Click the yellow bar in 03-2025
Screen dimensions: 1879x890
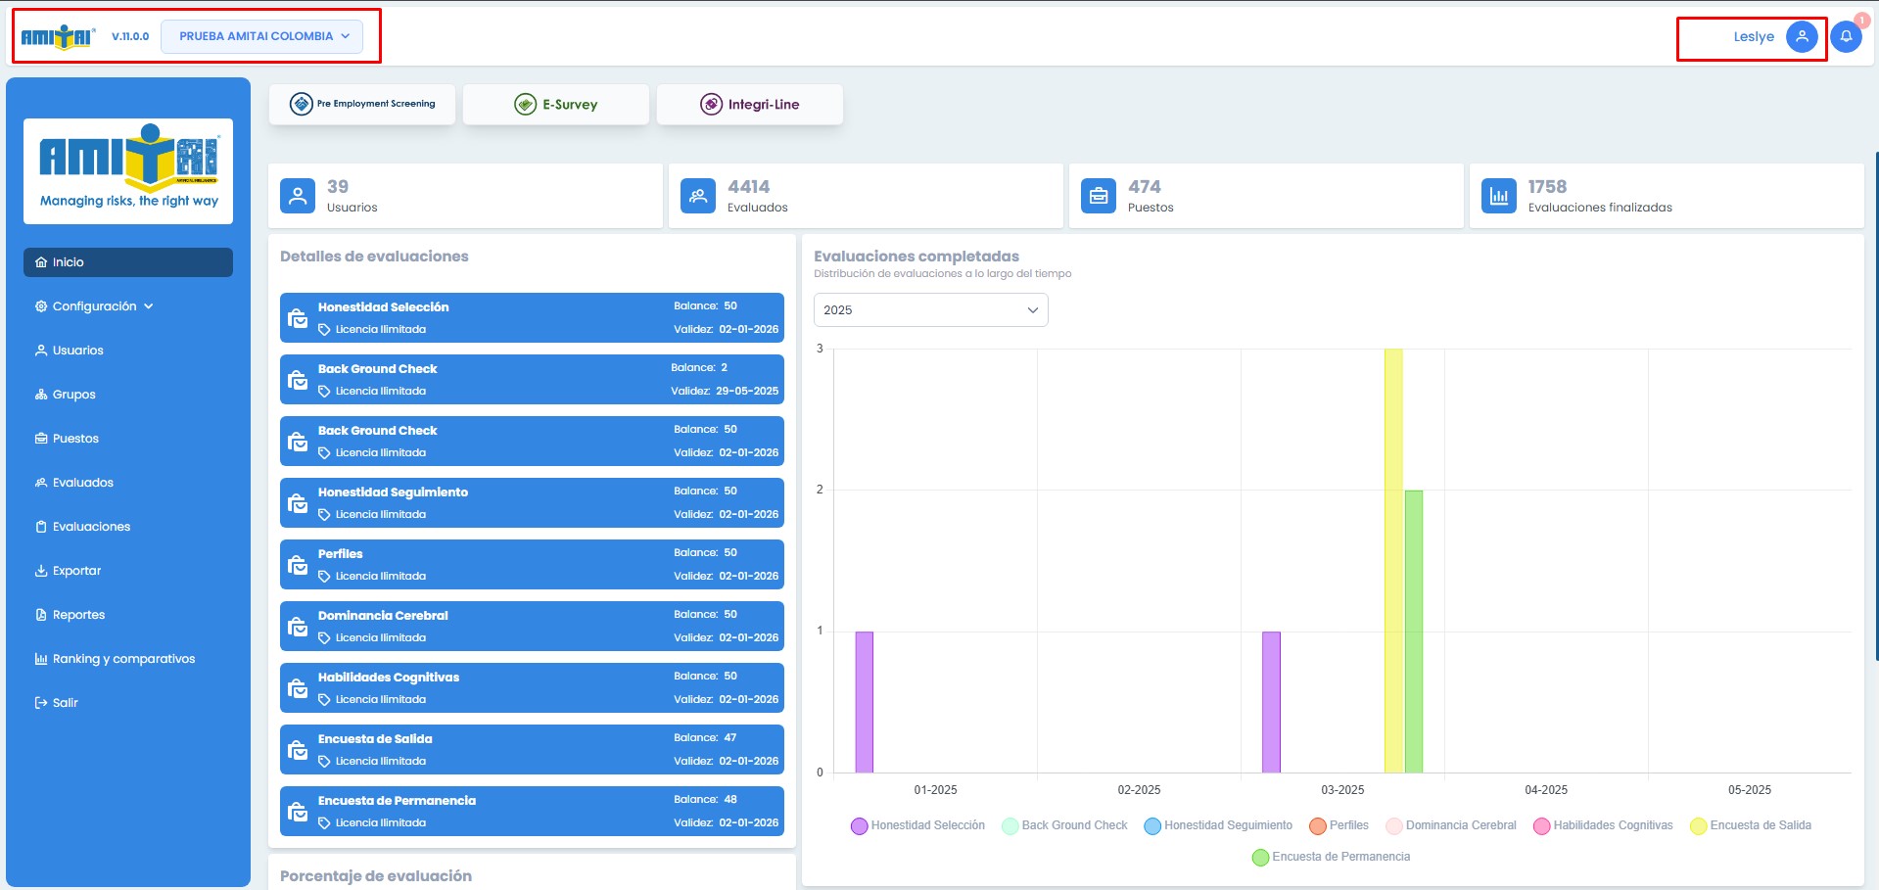click(x=1393, y=560)
